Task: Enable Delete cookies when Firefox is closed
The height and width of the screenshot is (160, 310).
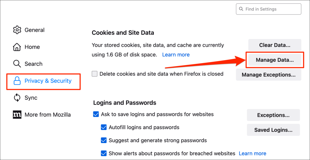Action: [x=95, y=74]
